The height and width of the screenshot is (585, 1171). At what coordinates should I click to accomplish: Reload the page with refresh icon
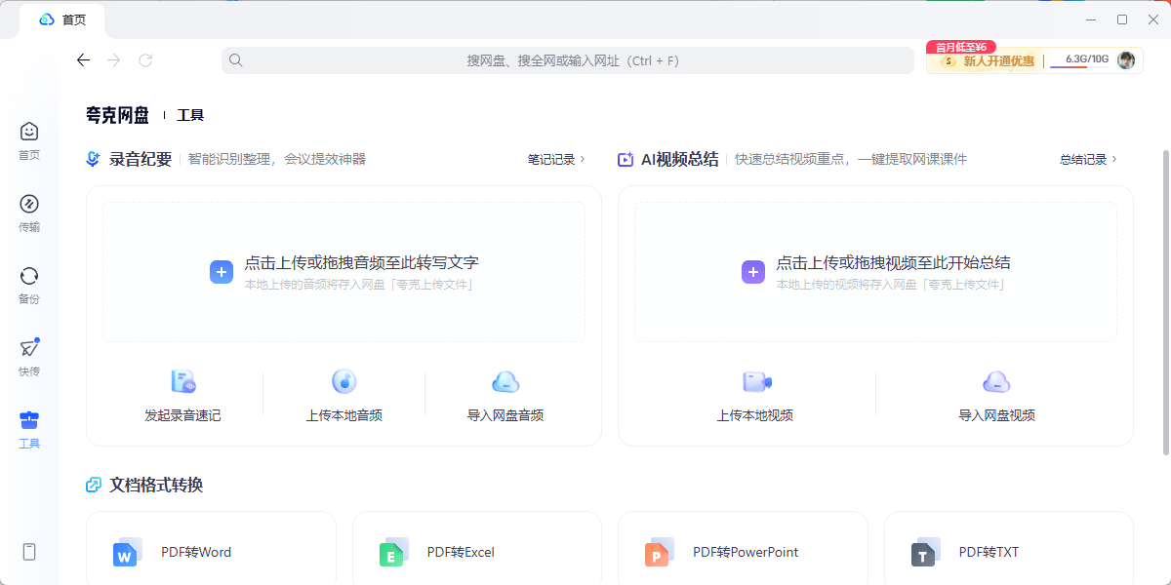tap(145, 60)
